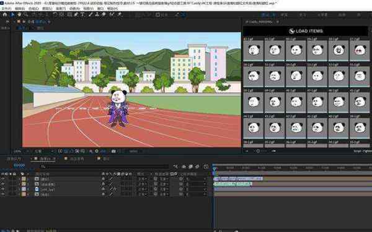Select the Clone Stamp tool
372x232 pixels.
tap(97, 15)
